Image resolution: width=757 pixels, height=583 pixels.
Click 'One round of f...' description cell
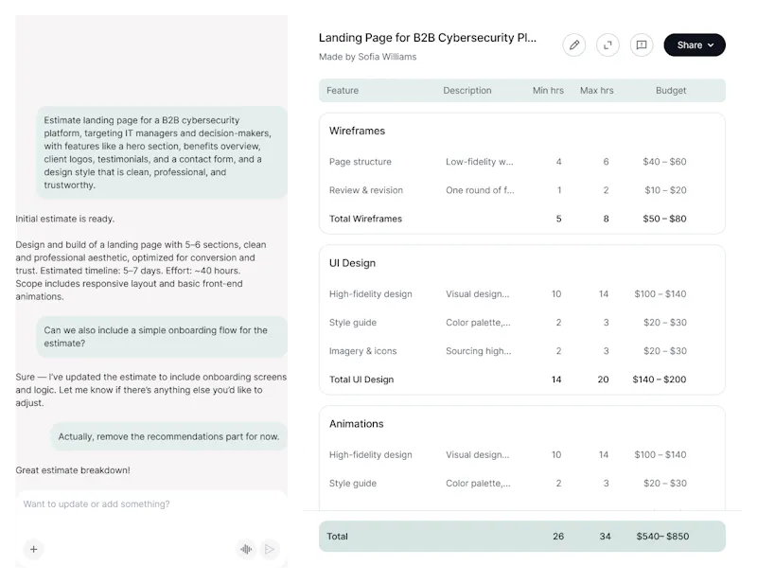pos(480,190)
